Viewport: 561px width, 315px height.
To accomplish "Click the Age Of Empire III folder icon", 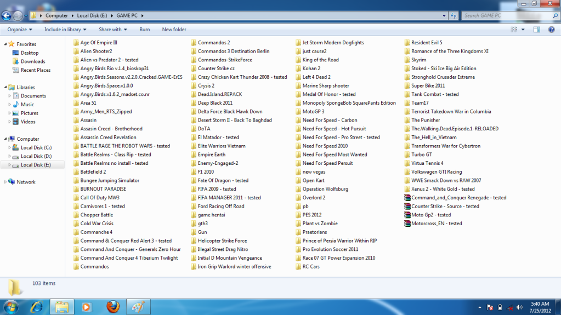I will tap(76, 43).
